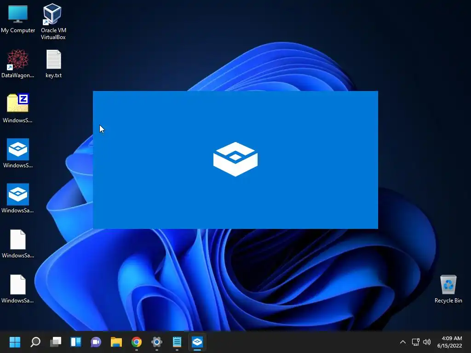Select the WindowsS... sandbox icon

tap(18, 154)
